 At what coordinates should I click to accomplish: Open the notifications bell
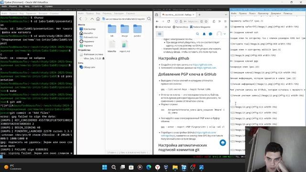(204, 34)
